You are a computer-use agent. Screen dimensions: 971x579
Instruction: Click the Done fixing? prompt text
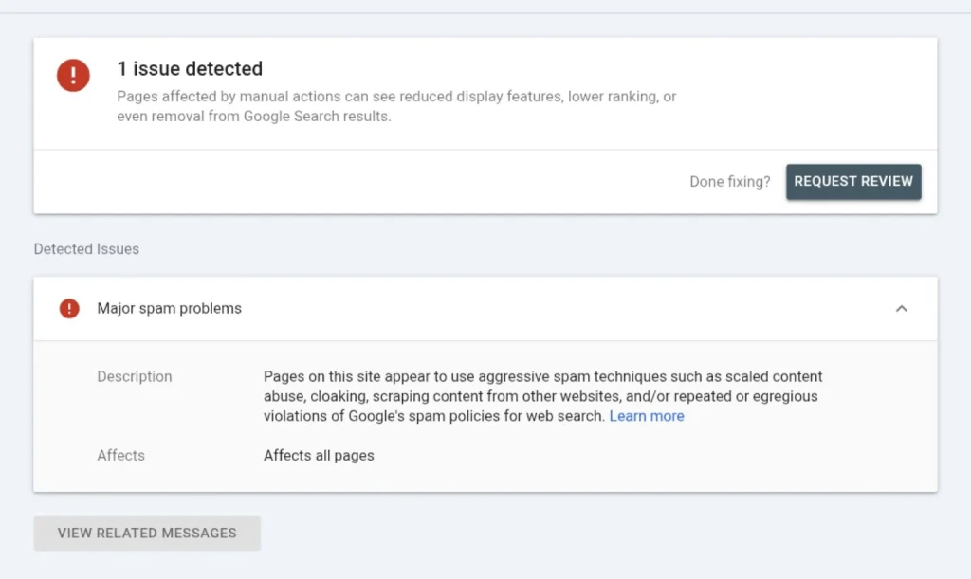tap(729, 181)
